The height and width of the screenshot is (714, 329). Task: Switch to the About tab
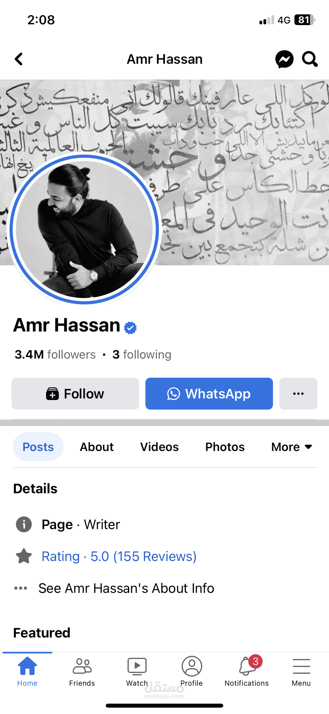97,447
